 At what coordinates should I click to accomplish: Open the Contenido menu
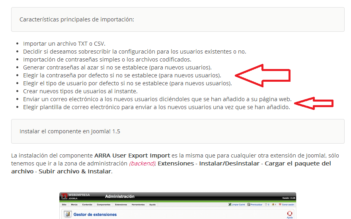coord(87,204)
